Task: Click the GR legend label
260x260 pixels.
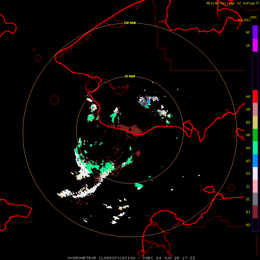Action: 248,109
